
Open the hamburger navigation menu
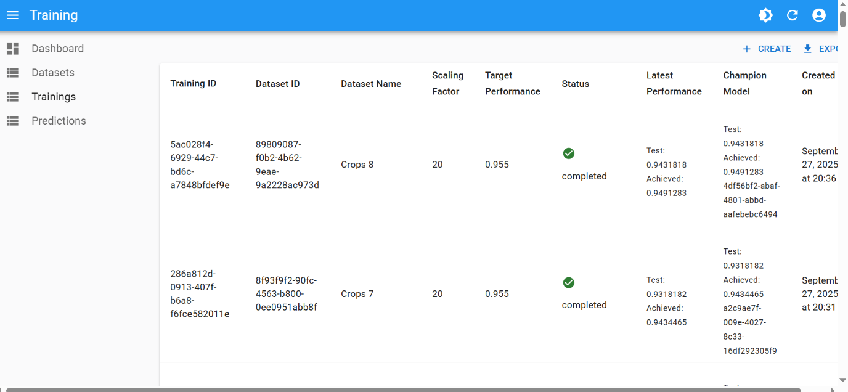[x=13, y=15]
